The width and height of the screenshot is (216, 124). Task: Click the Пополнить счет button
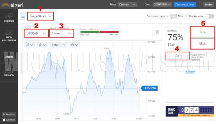(185, 5)
